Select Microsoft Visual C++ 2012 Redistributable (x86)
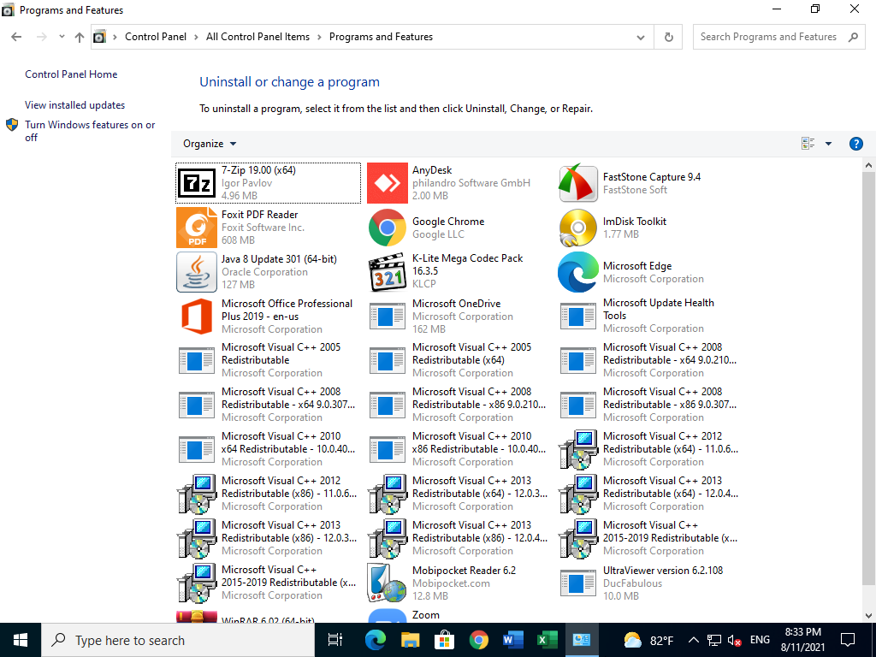The width and height of the screenshot is (876, 657). pos(268,494)
